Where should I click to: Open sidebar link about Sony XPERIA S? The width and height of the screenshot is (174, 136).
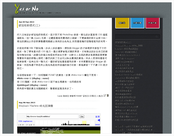tap(127, 55)
